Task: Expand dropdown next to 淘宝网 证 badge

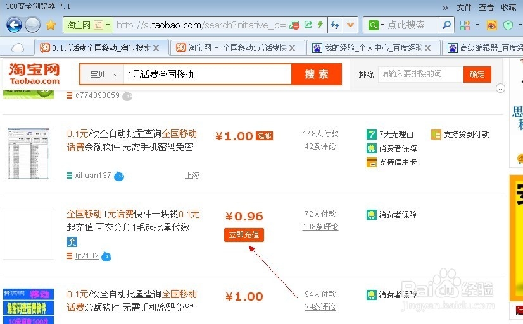Action: [108, 25]
